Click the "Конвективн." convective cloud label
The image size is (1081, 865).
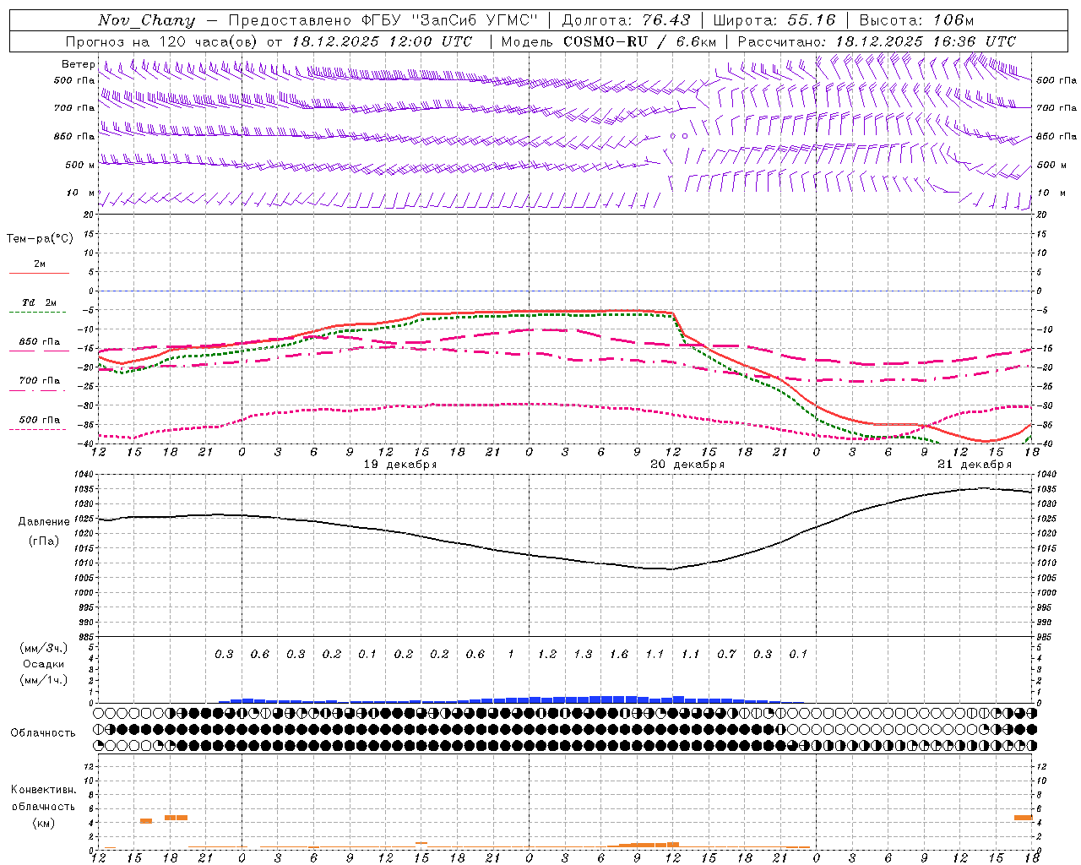point(43,790)
